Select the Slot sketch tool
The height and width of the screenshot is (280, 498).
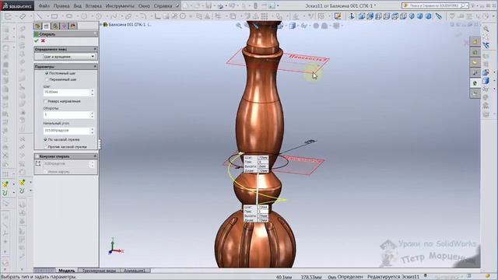click(69, 16)
